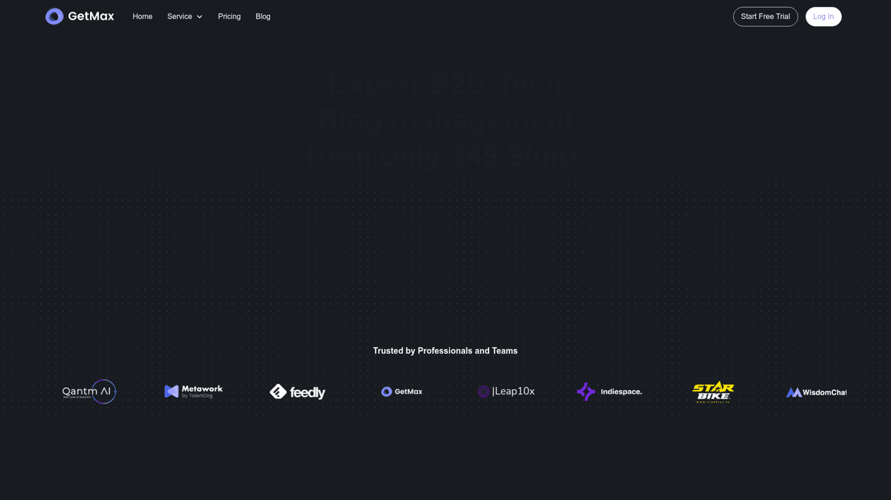Screen dimensions: 891x500
Task: Open the Indiespace logo
Action: (x=609, y=391)
